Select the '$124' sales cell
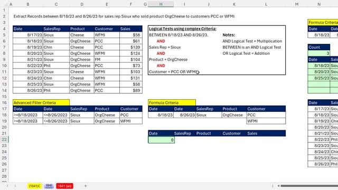The height and width of the screenshot is (190, 338). click(x=131, y=53)
